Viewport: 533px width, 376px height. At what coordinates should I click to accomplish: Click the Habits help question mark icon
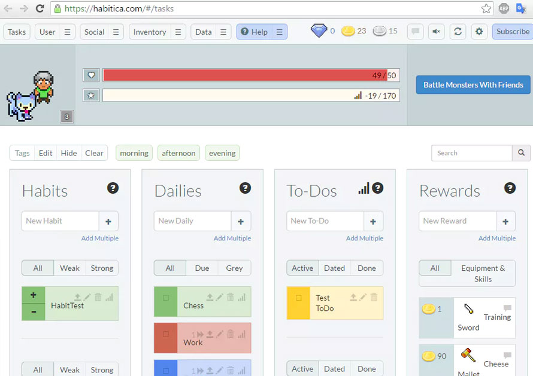[113, 188]
